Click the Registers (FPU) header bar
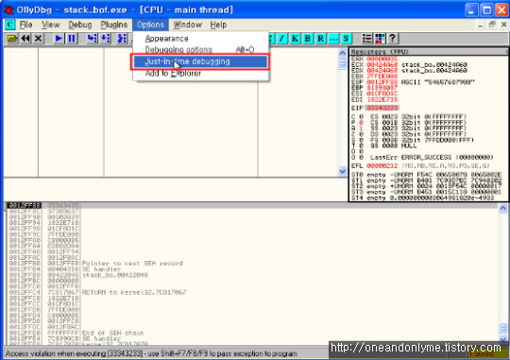The width and height of the screenshot is (510, 360). (429, 51)
